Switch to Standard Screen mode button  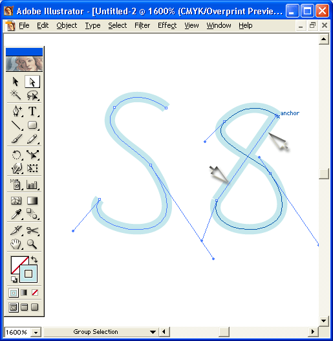tap(14, 307)
